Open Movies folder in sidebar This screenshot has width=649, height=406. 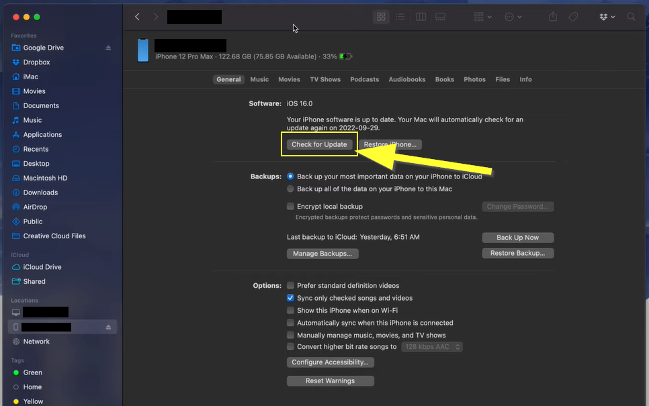(x=34, y=91)
